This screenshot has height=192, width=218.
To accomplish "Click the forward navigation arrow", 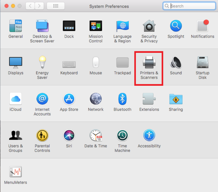I will pyautogui.click(x=39, y=6).
